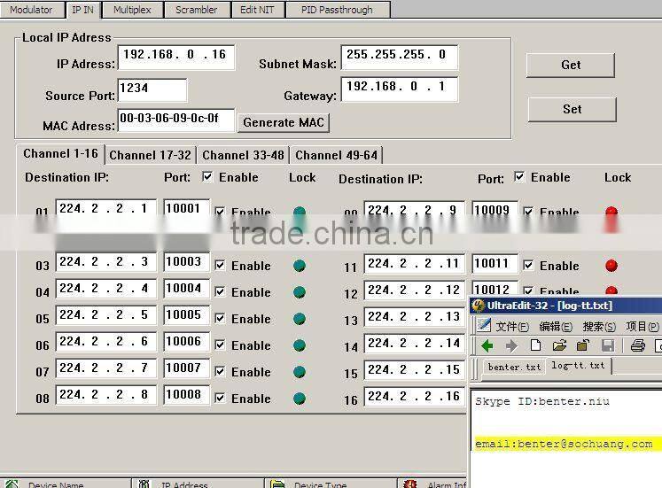The image size is (662, 488).
Task: Toggle Enable checkbox for channel 06
Action: point(220,345)
